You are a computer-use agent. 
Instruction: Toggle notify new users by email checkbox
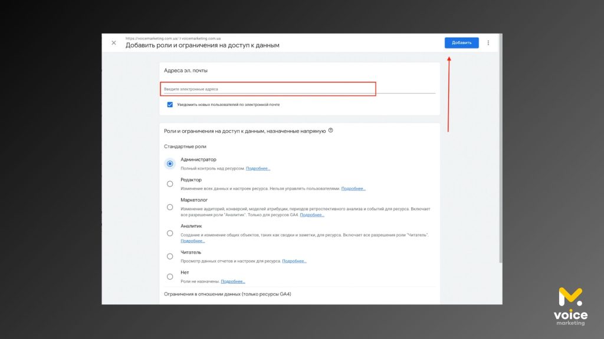(170, 105)
